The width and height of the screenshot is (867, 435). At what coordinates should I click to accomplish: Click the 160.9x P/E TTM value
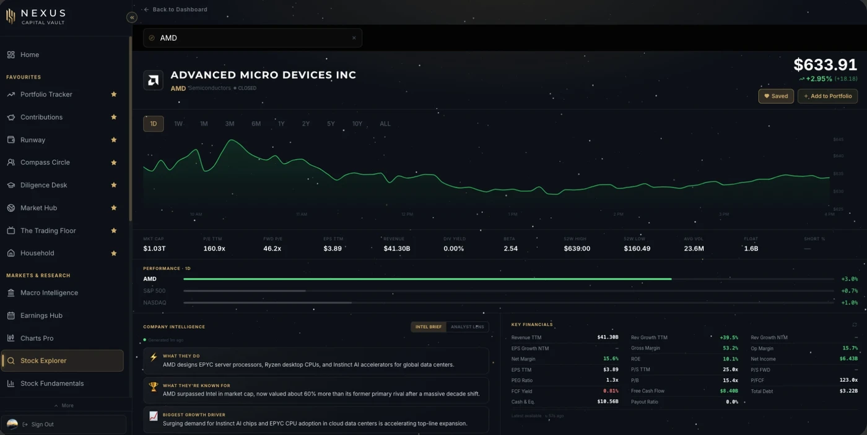[x=214, y=249]
